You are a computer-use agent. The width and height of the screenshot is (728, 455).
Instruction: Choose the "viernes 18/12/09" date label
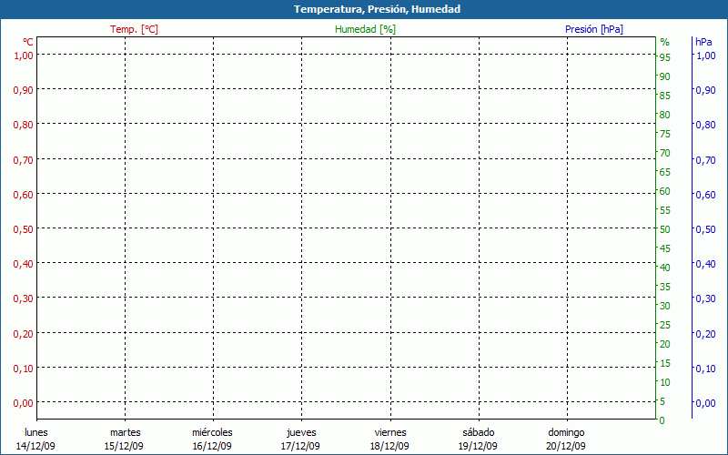tap(389, 439)
